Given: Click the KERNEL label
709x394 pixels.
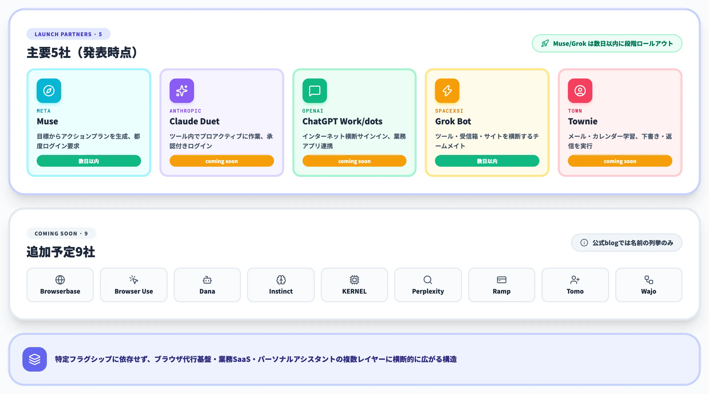Looking at the screenshot, I should (354, 291).
